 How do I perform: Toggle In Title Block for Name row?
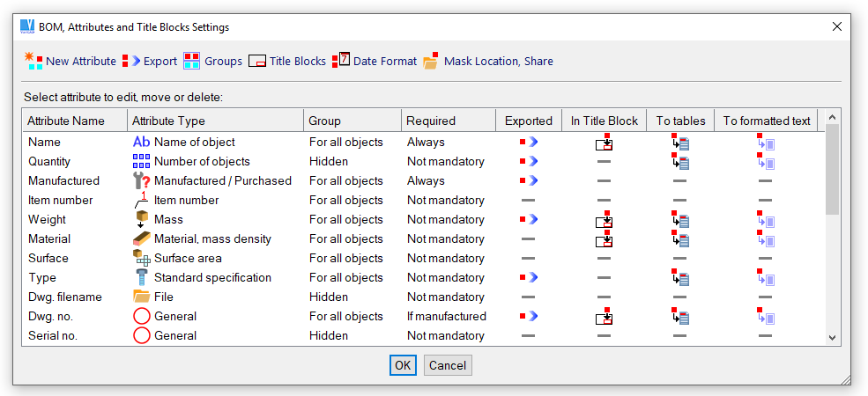pyautogui.click(x=604, y=143)
